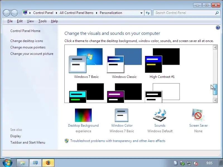Open the Tools menu
The height and width of the screenshot is (167, 223).
[42, 21]
